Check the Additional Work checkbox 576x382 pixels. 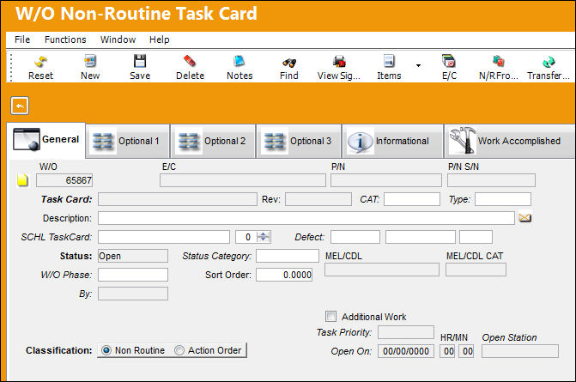(330, 316)
